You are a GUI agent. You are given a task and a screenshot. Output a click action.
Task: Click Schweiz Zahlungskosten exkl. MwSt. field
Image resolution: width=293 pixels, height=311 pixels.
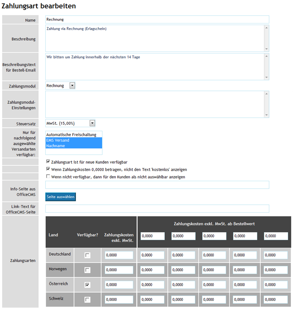[119, 300]
